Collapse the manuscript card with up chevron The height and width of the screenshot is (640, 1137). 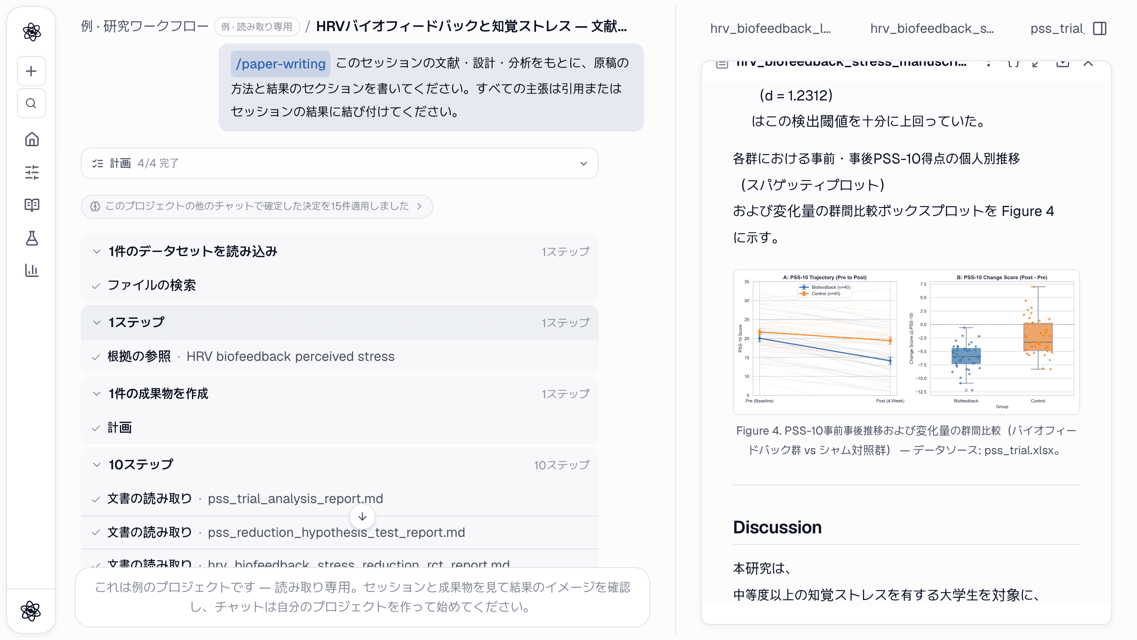pos(1088,63)
